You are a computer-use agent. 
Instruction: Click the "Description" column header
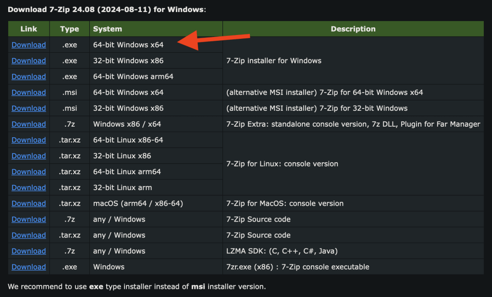click(353, 29)
